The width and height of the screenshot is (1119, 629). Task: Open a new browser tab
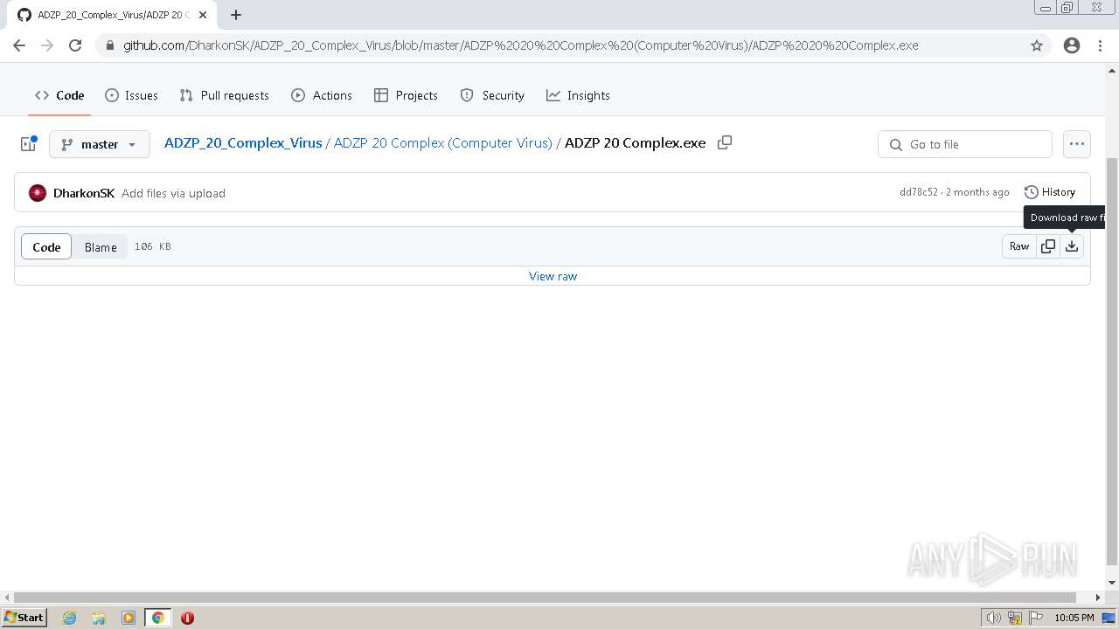236,15
